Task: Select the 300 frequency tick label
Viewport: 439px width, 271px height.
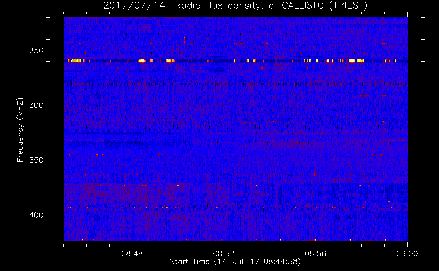Action: point(36,105)
